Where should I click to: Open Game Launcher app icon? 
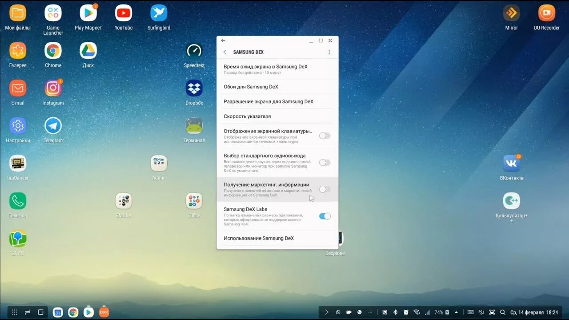53,13
